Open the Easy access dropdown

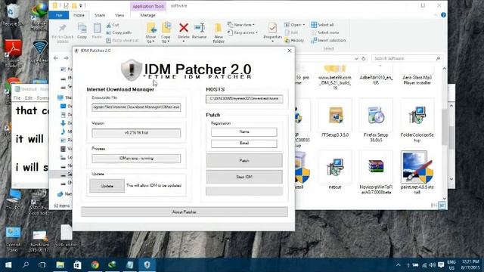[243, 32]
